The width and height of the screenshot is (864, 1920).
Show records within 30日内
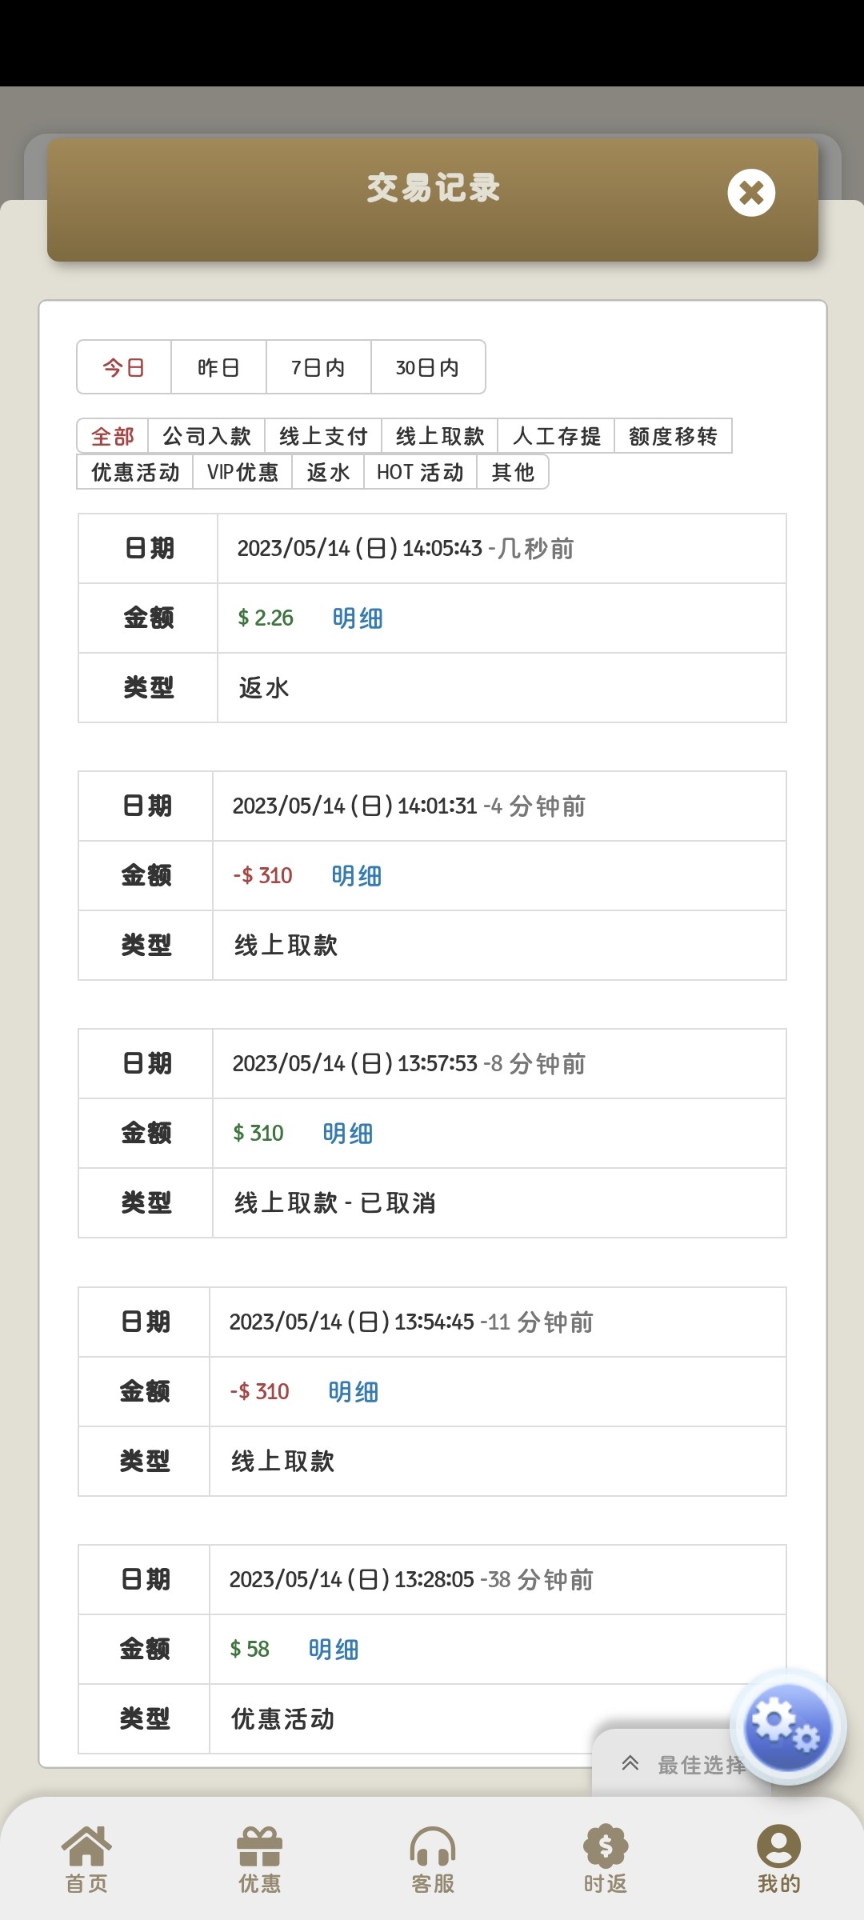pos(428,367)
